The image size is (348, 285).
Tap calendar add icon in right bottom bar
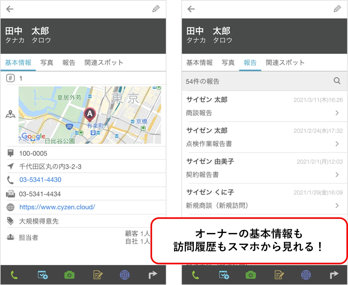tap(224, 275)
